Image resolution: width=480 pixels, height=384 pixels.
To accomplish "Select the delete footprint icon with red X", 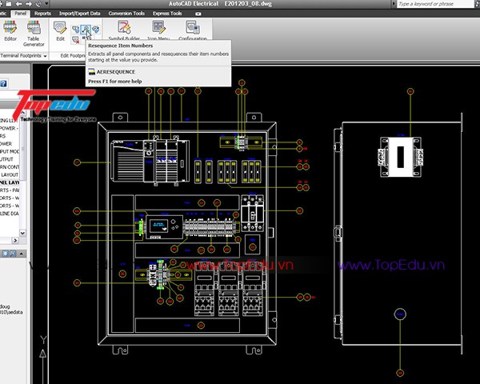I will coord(76,39).
